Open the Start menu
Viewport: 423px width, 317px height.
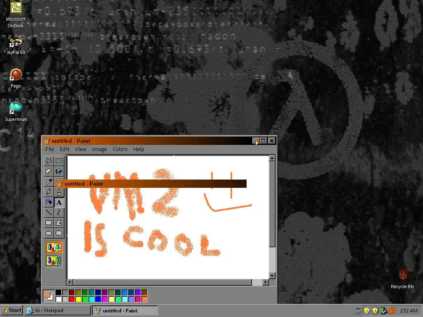[11, 310]
